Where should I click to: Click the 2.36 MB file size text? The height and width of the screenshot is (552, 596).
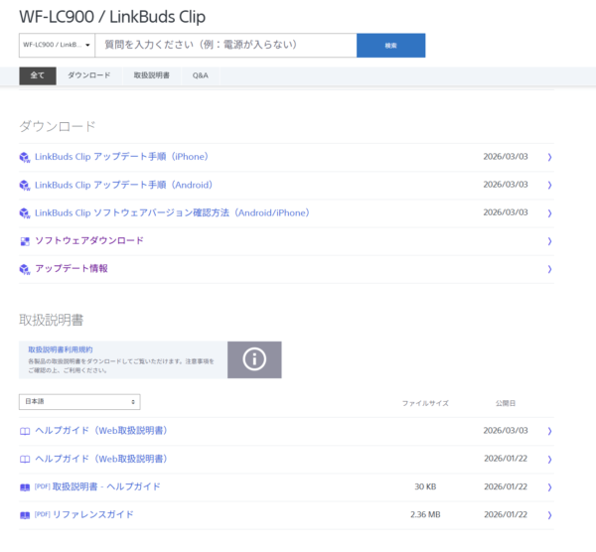(425, 514)
